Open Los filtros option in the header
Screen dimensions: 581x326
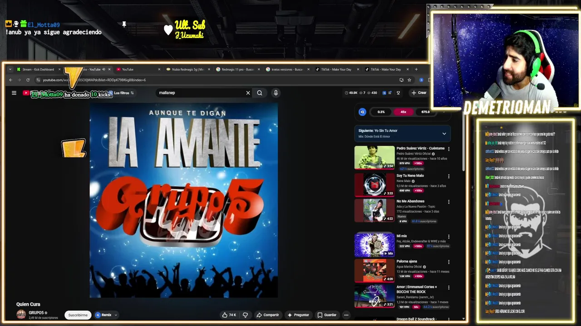pos(123,93)
